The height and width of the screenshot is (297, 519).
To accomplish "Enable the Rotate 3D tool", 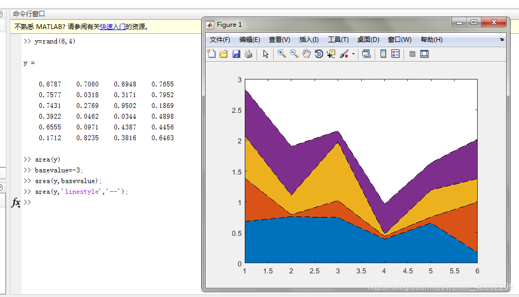I will click(319, 54).
